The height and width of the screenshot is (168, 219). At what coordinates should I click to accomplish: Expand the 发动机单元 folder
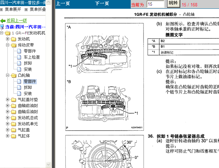click(7, 124)
